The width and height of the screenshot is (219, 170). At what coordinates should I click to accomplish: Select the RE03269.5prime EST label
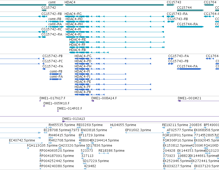tap(90, 125)
